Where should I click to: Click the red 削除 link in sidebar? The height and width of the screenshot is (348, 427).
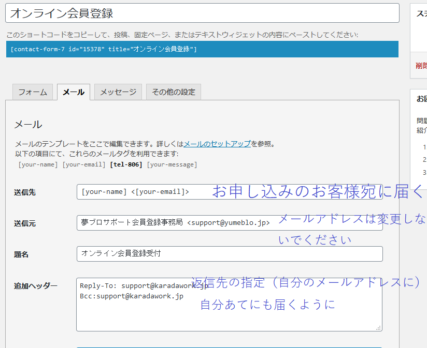(421, 66)
